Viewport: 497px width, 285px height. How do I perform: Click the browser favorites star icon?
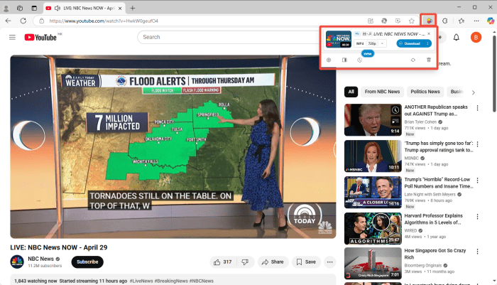[412, 21]
